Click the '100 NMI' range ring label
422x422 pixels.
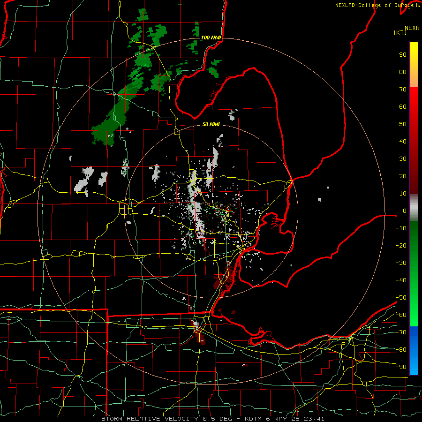tap(211, 38)
